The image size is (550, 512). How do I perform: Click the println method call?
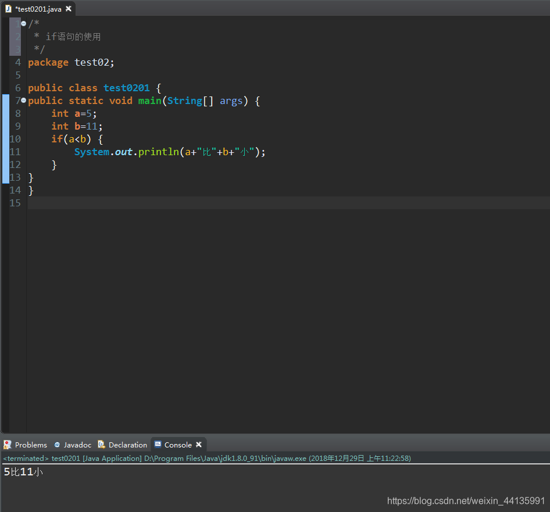click(159, 152)
